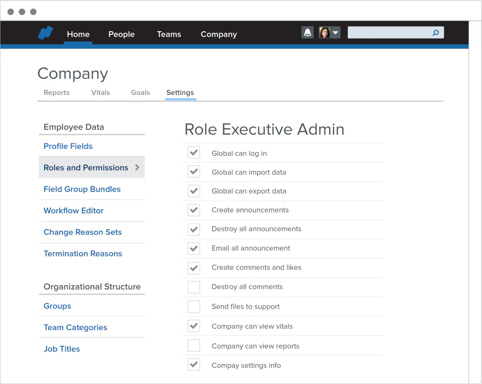Open notifications via the bell icon
Screen dimensions: 482x384
[x=307, y=32]
